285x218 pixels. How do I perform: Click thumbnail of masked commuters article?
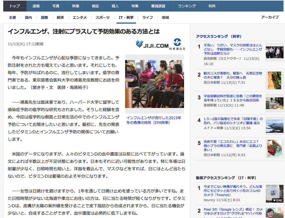(x=274, y=52)
